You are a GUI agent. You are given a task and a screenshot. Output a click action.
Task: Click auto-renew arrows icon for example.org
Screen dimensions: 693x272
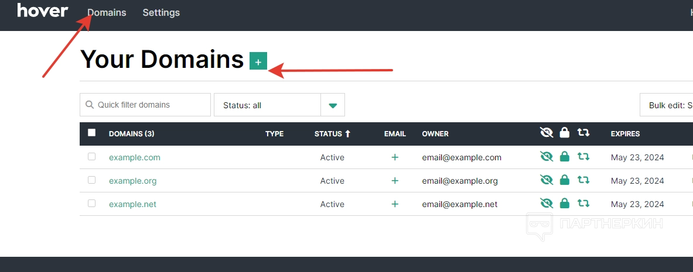[583, 180]
